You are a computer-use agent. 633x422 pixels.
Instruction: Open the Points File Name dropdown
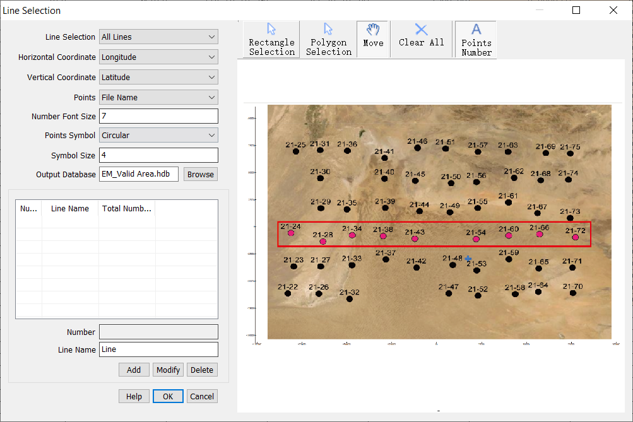158,97
